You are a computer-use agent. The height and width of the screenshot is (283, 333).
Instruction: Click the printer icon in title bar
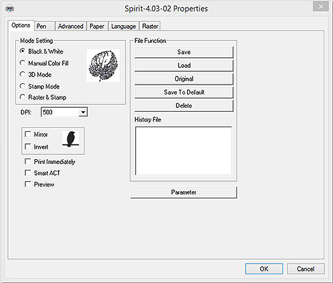[9, 9]
